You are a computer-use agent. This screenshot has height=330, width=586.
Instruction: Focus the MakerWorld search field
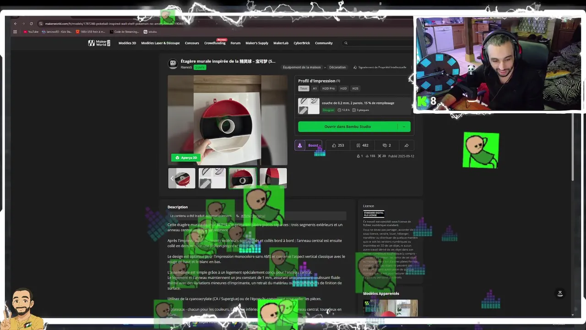[x=378, y=43]
